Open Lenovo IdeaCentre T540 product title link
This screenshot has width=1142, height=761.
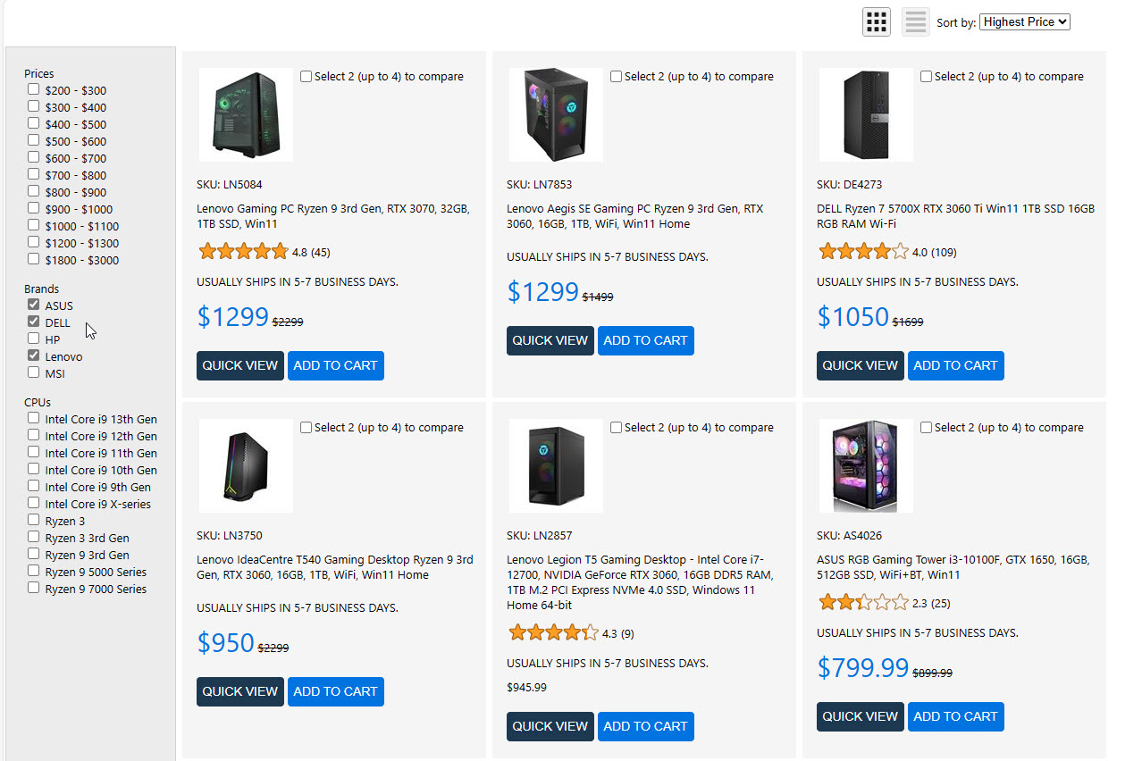tap(334, 567)
